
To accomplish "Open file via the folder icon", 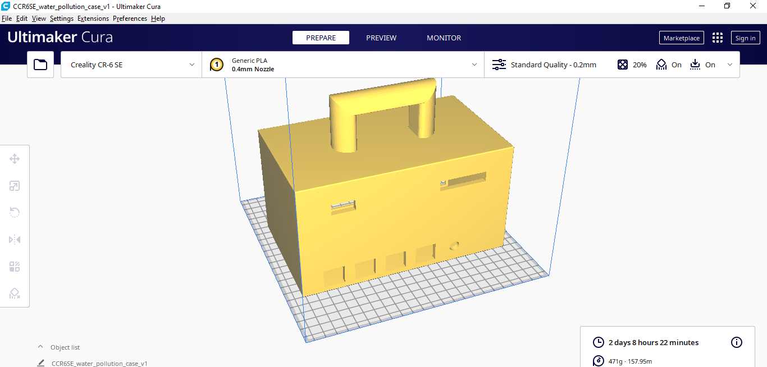I will click(x=40, y=65).
